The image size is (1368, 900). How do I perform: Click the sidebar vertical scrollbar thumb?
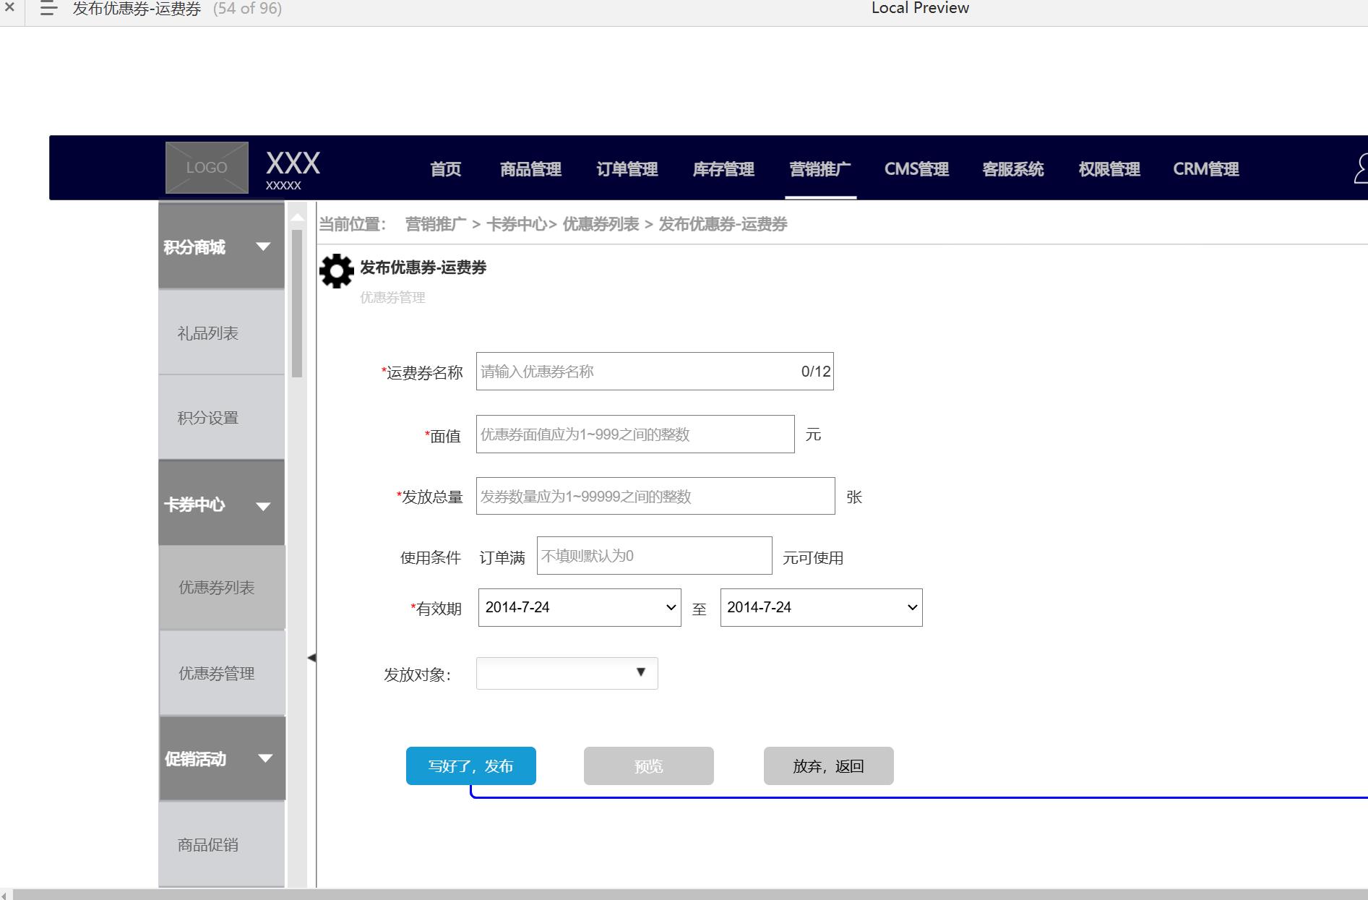pos(297,304)
